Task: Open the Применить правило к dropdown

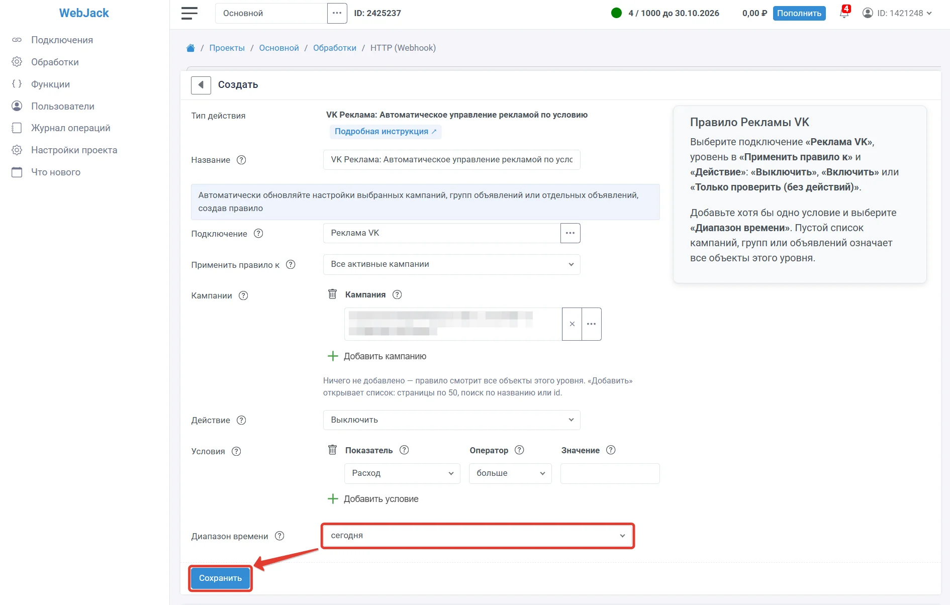Action: point(451,264)
